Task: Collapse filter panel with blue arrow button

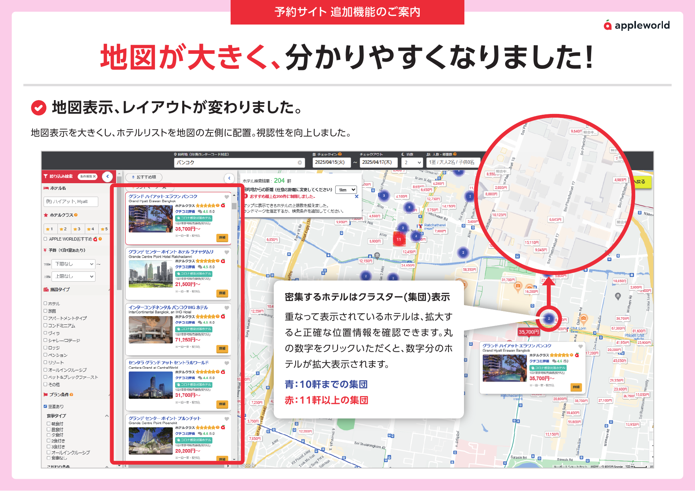Action: tap(107, 176)
